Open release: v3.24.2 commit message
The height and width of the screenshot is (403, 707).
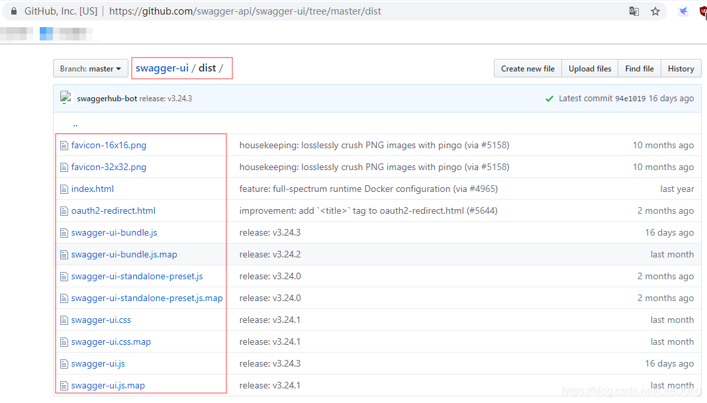point(270,254)
